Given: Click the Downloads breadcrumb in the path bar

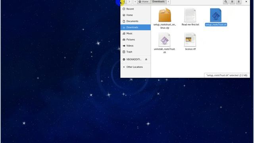Looking at the screenshot, I should click(158, 2).
